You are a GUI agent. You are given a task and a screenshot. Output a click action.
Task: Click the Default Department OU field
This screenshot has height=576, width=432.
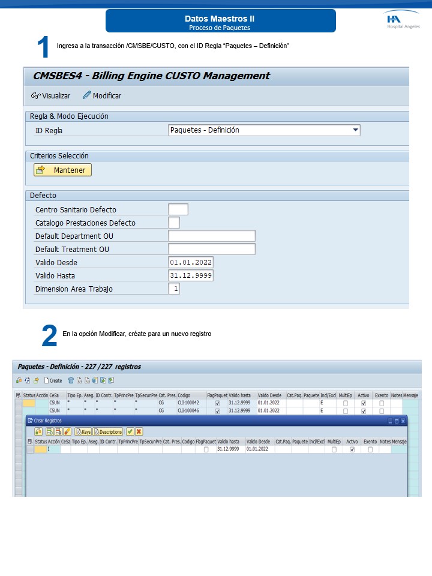coord(211,236)
